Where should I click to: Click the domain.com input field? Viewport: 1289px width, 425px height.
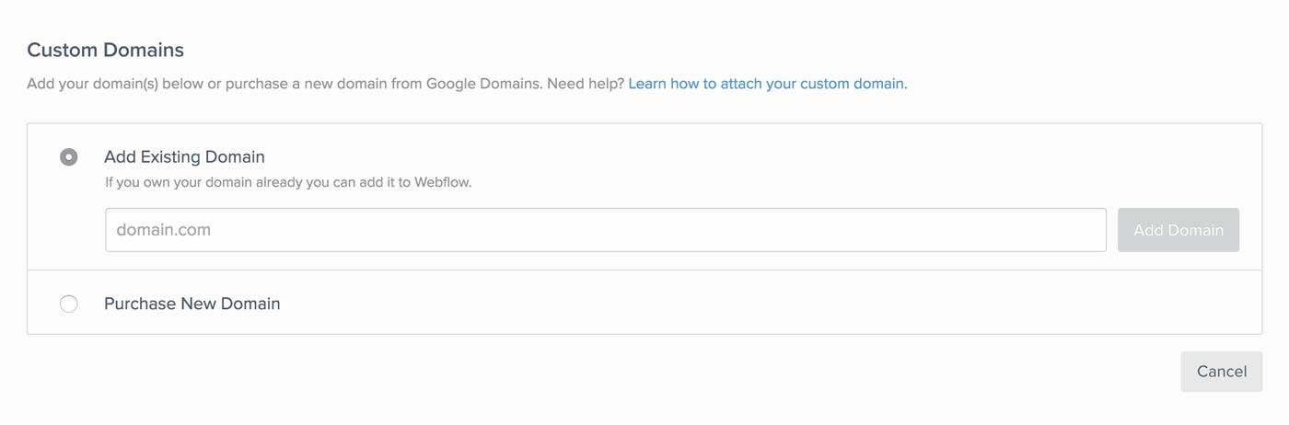click(x=606, y=230)
